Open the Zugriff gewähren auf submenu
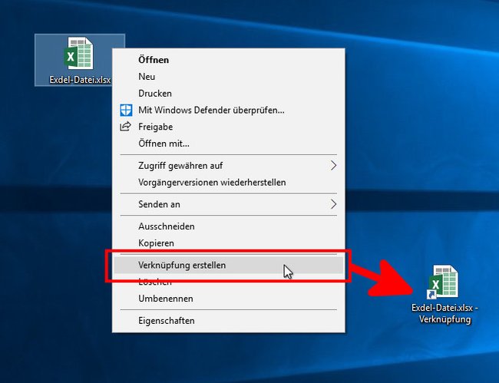Image resolution: width=499 pixels, height=383 pixels. tap(229, 166)
